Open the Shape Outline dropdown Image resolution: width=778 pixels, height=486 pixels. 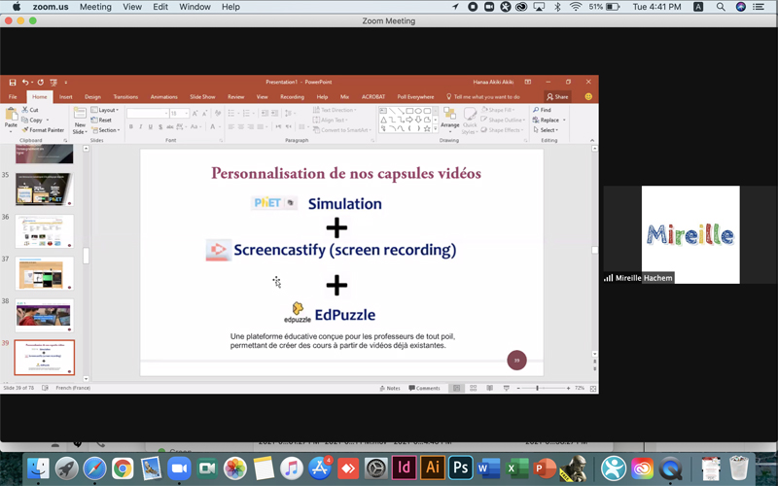click(503, 120)
